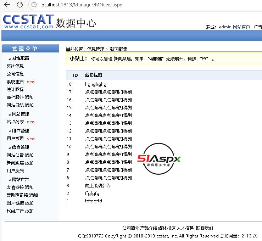Open 系统信息 in sidebar menu
The width and height of the screenshot is (262, 241).
click(x=15, y=66)
